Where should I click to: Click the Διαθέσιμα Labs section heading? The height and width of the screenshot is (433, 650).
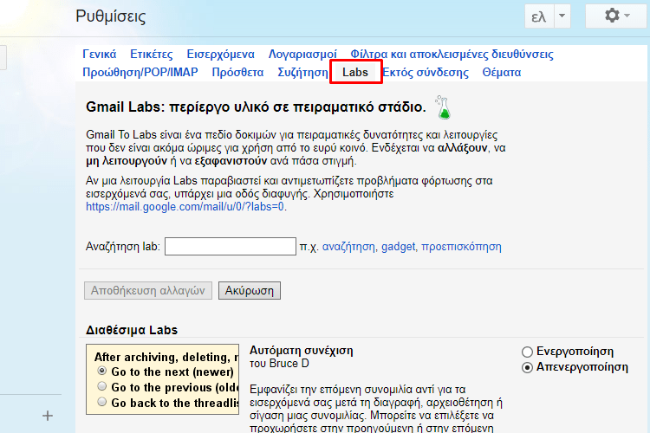pos(132,330)
